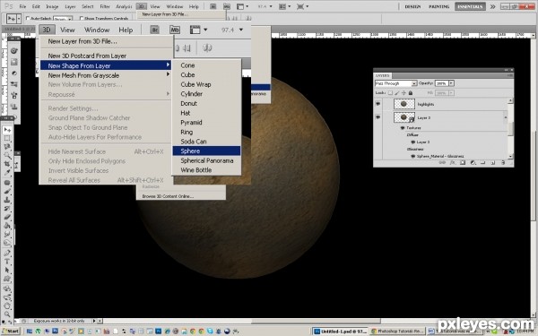538x336 pixels.
Task: Select the Pen tool
Action: click(7, 253)
